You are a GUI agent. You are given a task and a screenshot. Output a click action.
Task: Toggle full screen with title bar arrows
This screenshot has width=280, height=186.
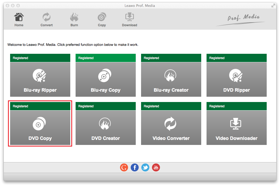tap(273, 6)
